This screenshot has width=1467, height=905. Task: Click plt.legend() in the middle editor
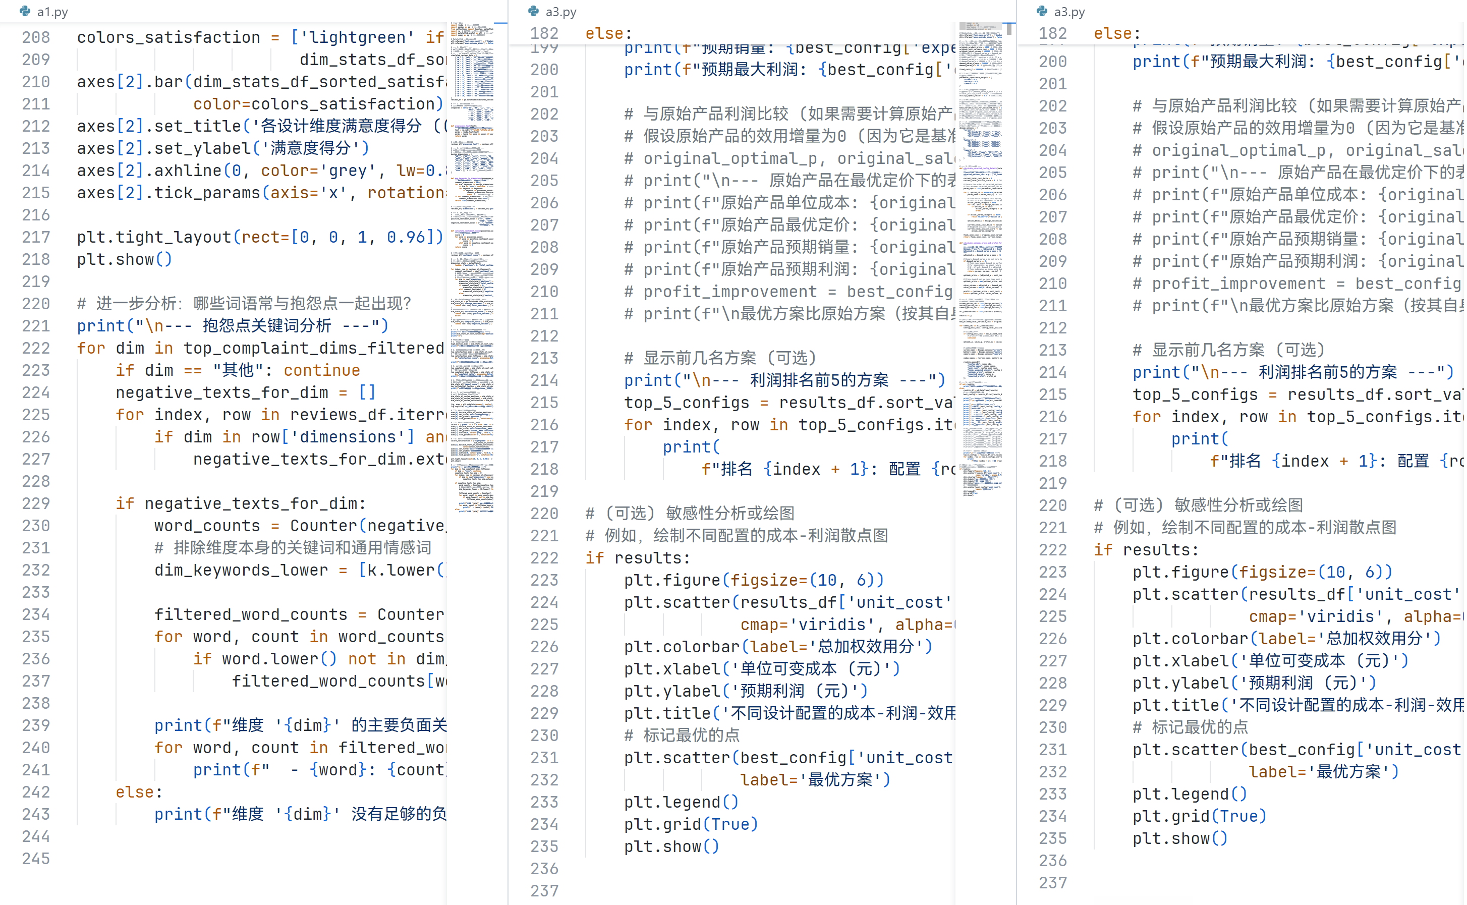pyautogui.click(x=682, y=803)
